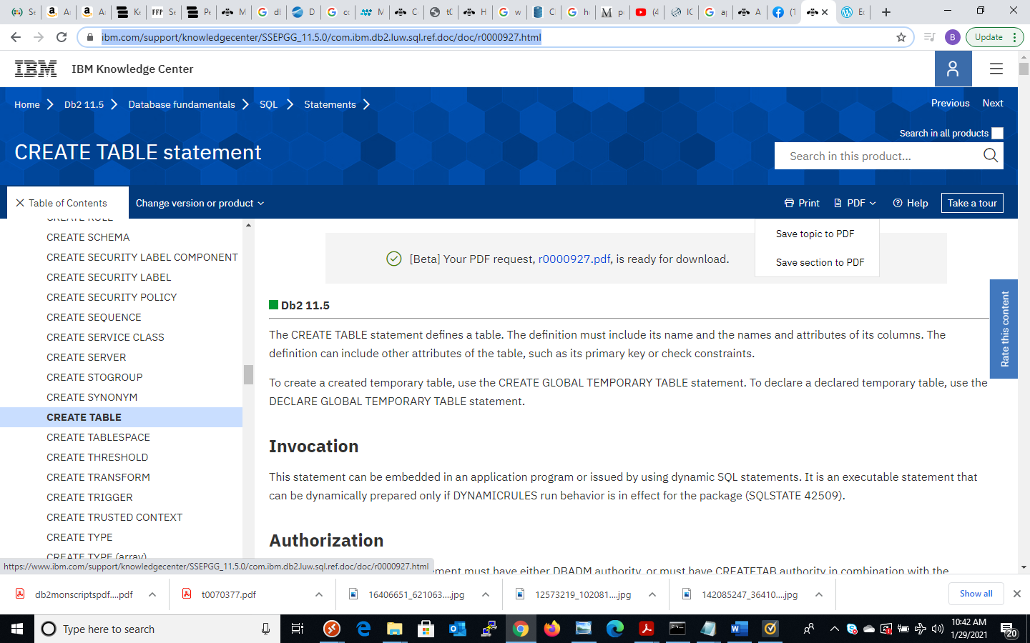Select Save topic to PDF
1030x643 pixels.
[815, 234]
